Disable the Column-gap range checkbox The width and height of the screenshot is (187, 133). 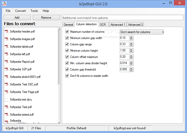tap(67, 44)
